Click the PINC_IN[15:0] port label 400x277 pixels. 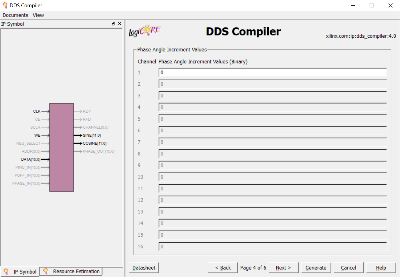tap(28, 167)
